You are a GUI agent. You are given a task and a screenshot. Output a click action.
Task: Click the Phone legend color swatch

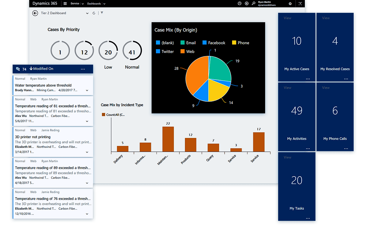click(x=234, y=43)
